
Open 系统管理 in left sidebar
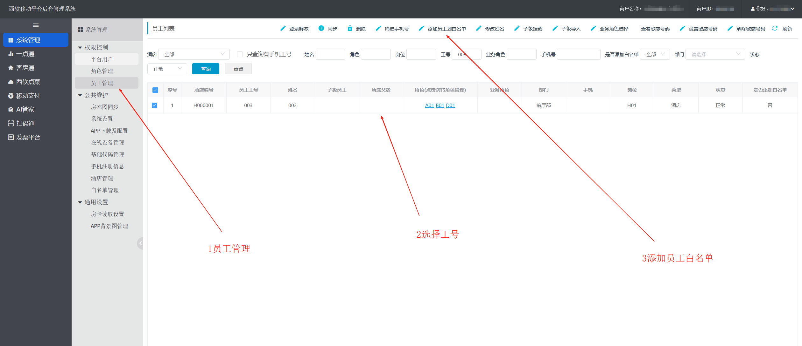36,40
